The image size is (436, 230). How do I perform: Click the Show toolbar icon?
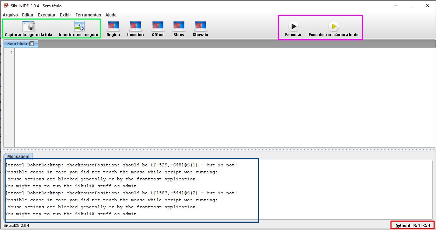179,26
